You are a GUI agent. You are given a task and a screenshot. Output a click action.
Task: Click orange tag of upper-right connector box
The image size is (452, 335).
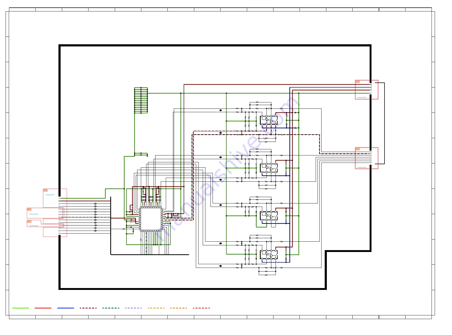[x=358, y=82]
